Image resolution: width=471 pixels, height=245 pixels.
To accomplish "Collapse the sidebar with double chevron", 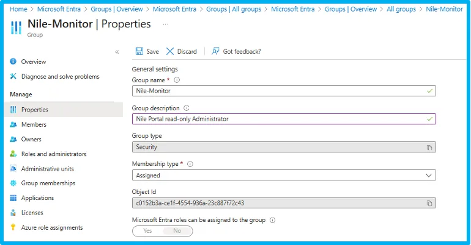I will [x=117, y=52].
